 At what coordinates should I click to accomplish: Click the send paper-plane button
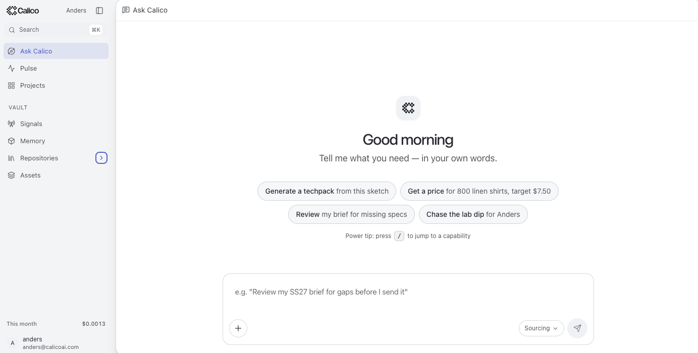577,328
